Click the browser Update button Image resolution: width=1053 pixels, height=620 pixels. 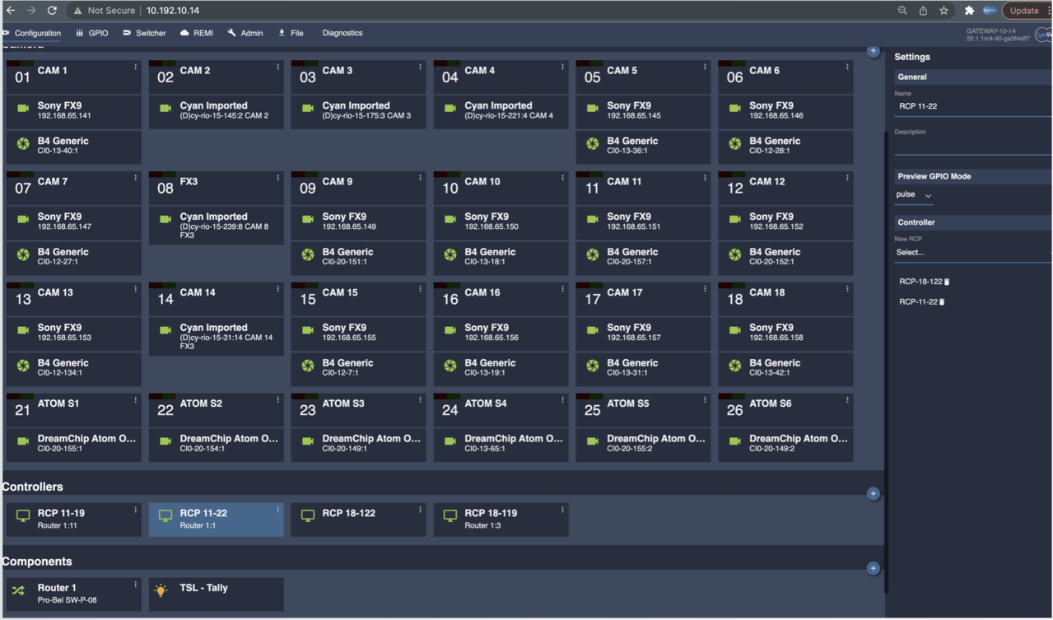coord(1024,11)
